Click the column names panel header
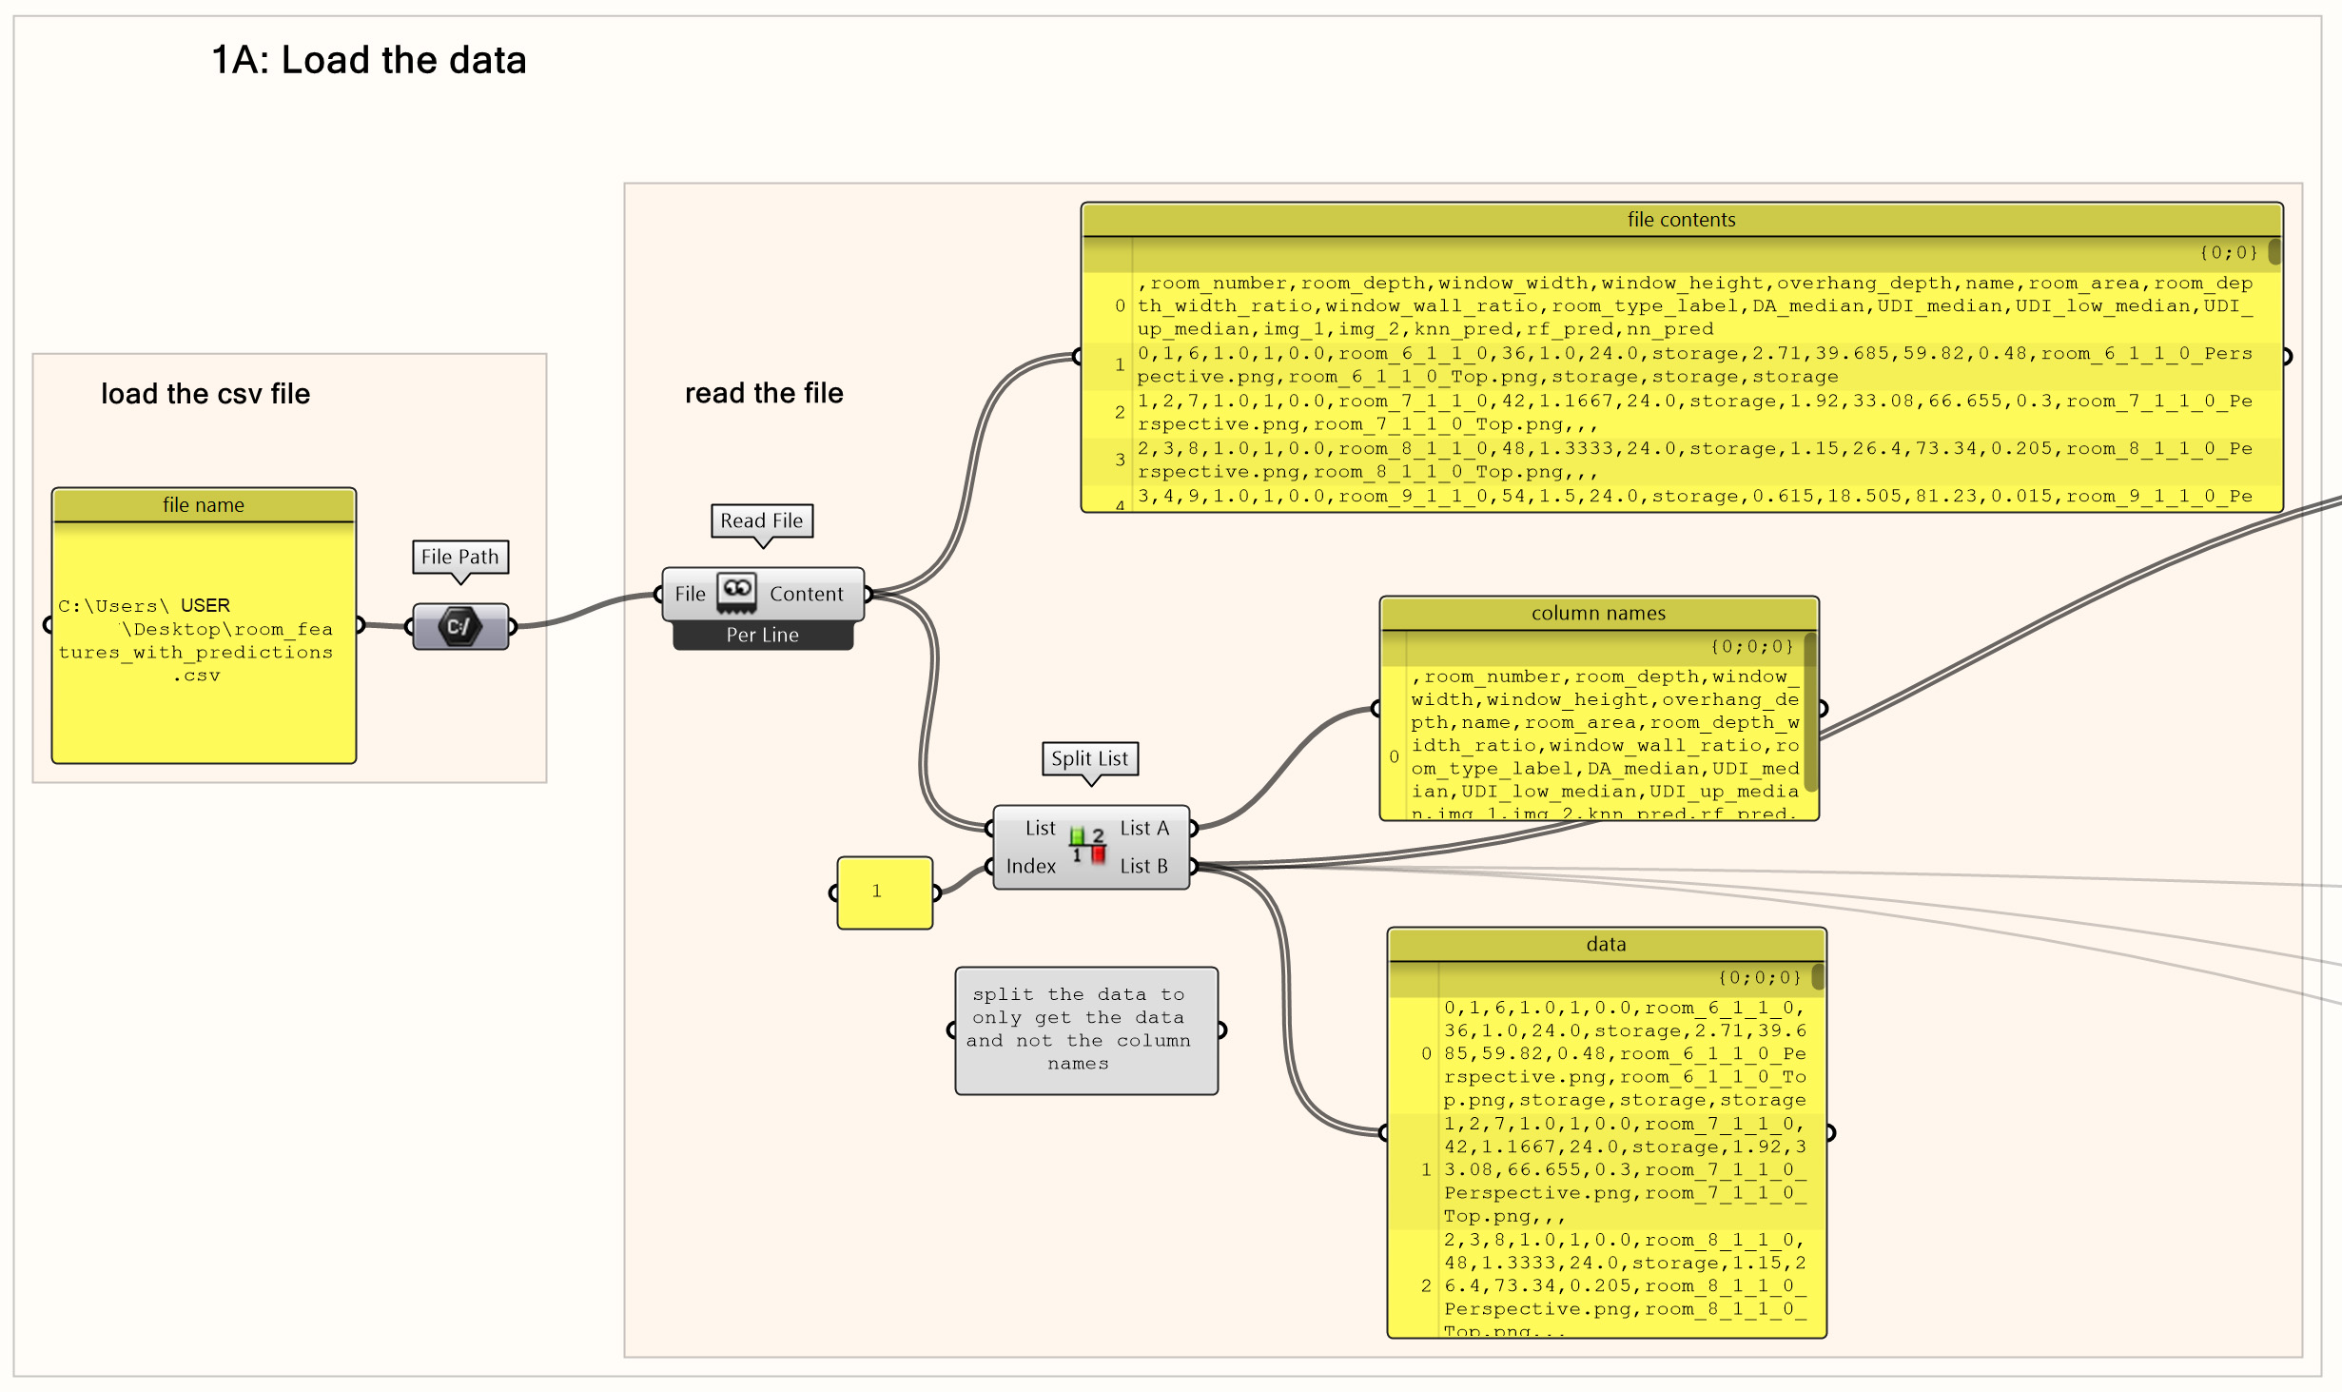The image size is (2342, 1392). (x=1598, y=613)
